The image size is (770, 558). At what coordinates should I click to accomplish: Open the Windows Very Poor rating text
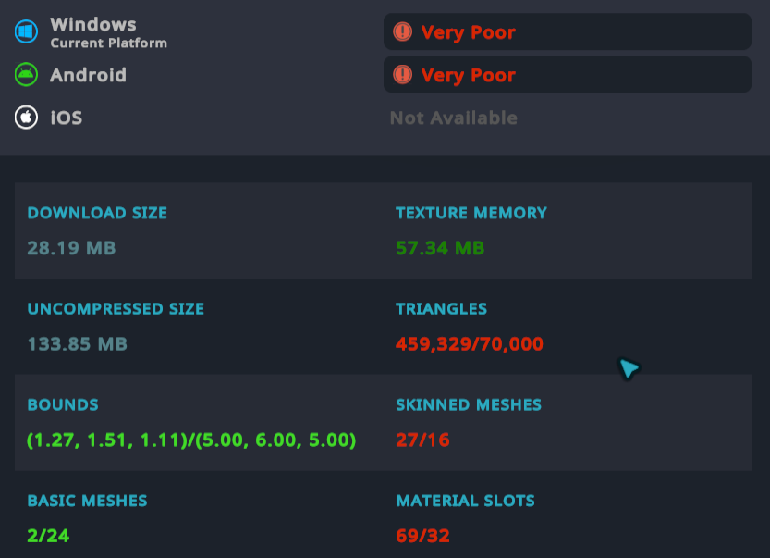coord(468,32)
